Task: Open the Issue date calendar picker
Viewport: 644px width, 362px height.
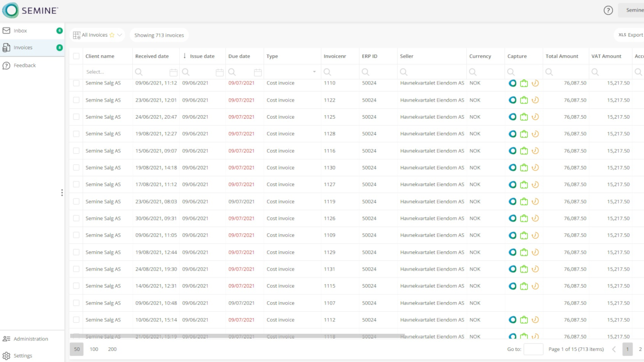Action: click(219, 72)
